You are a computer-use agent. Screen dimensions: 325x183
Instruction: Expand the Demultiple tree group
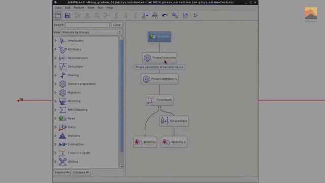55,67
